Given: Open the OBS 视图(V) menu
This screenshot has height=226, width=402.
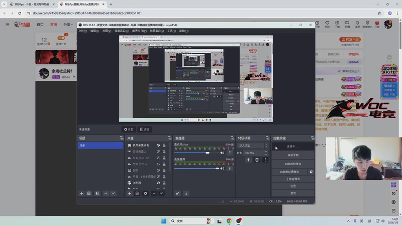Looking at the screenshot, I should tap(107, 31).
